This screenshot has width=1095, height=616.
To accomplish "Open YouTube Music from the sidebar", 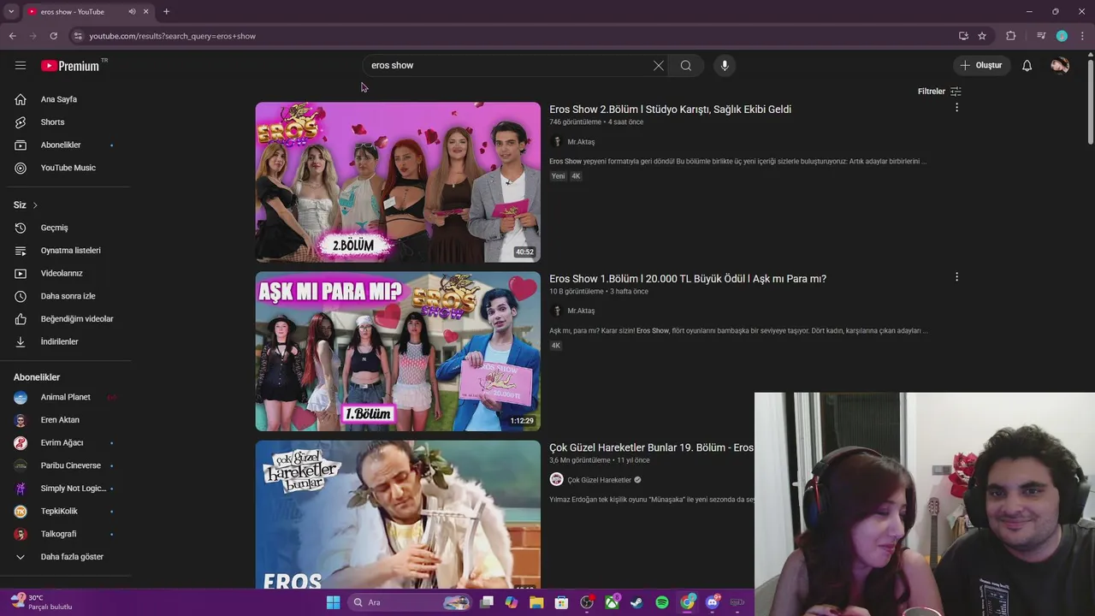I will click(67, 168).
